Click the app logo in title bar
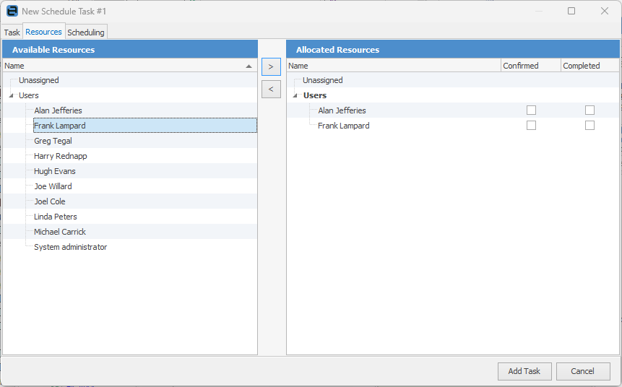Screen dimensions: 622x387 12,11
